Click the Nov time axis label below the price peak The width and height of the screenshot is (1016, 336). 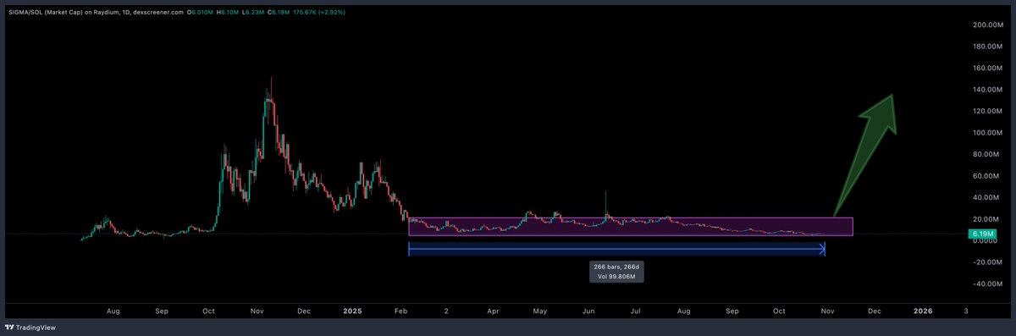coord(257,311)
